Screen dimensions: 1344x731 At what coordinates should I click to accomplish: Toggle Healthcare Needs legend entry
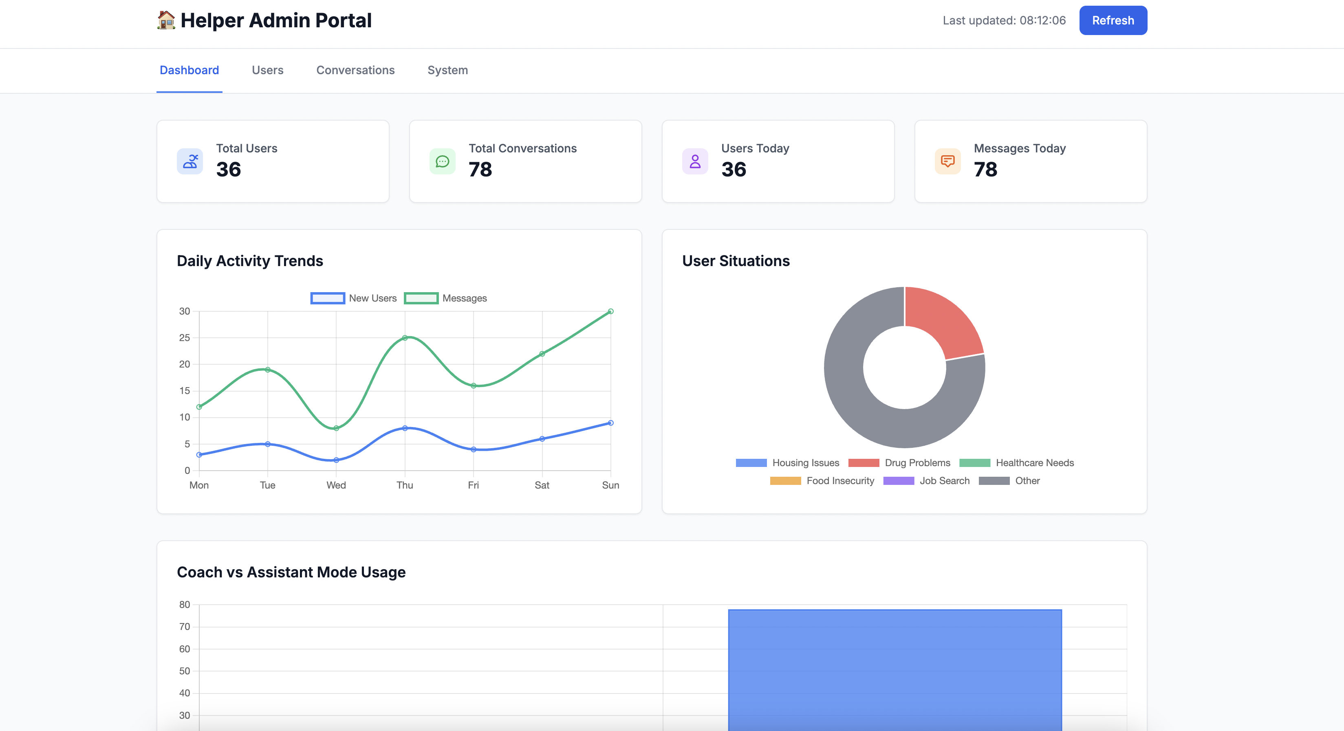tap(1016, 463)
